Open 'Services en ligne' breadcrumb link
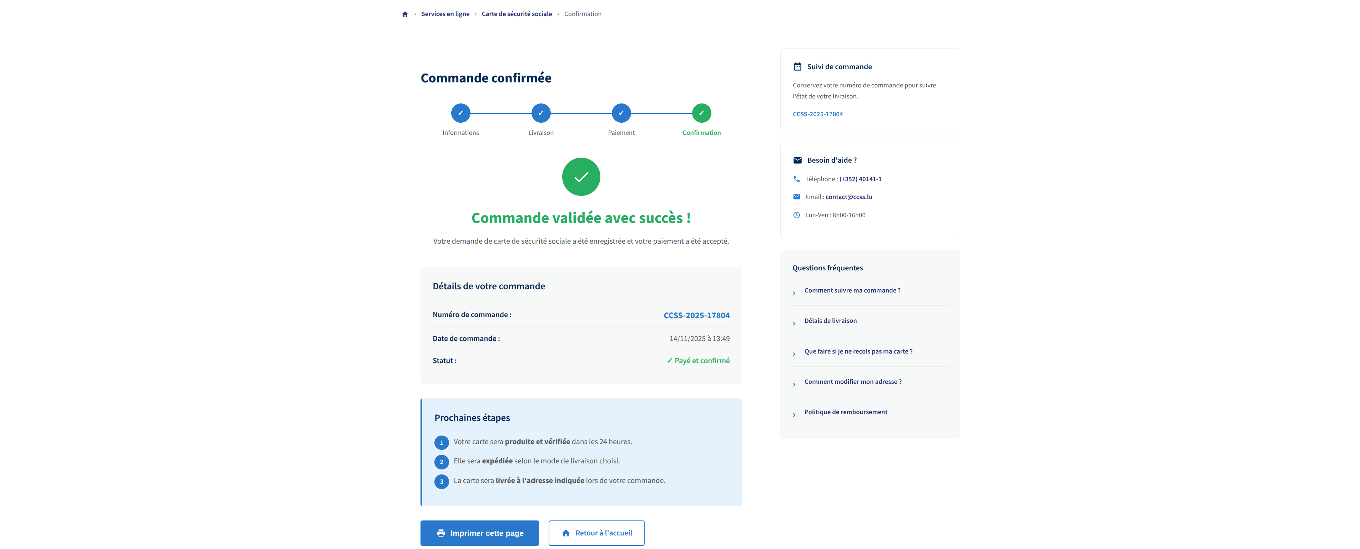Viewport: 1360px width, 549px height. coord(445,14)
